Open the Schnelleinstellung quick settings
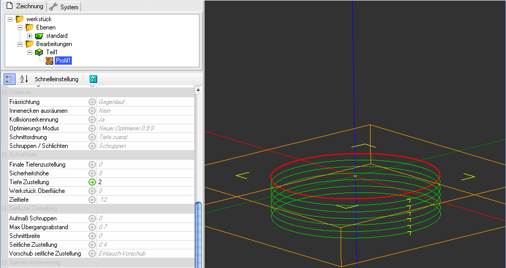 (56, 79)
